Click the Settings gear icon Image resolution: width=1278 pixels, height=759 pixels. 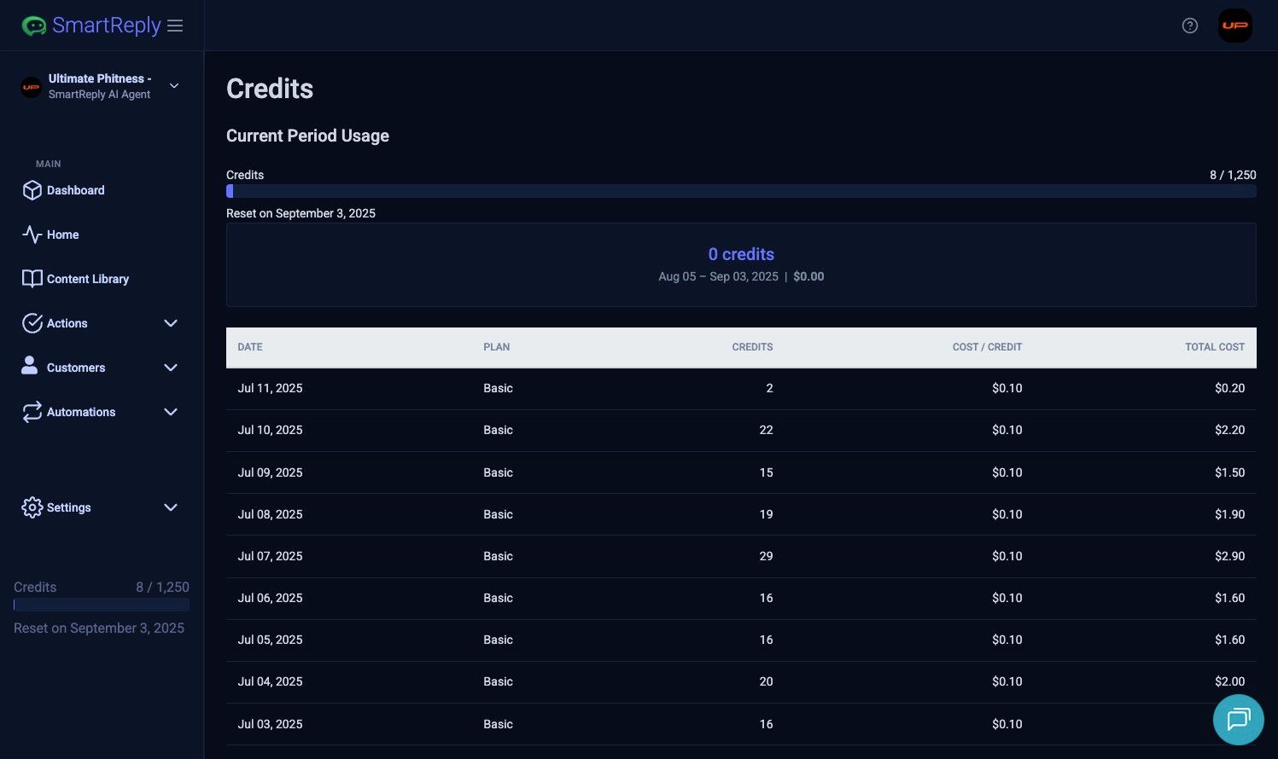pos(32,507)
